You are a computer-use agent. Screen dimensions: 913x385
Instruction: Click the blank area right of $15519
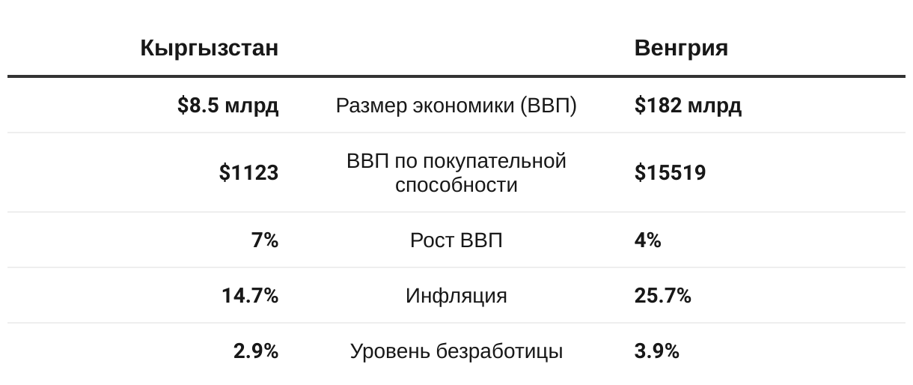[806, 173]
